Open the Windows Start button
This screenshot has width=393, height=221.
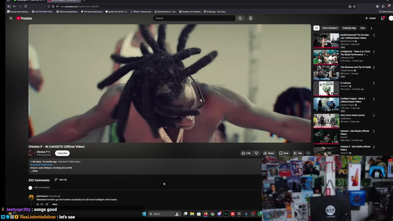144,214
